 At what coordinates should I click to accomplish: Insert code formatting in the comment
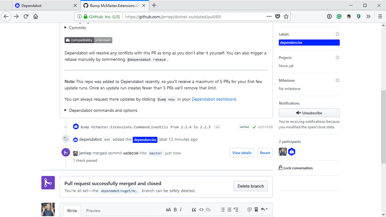pos(201,210)
